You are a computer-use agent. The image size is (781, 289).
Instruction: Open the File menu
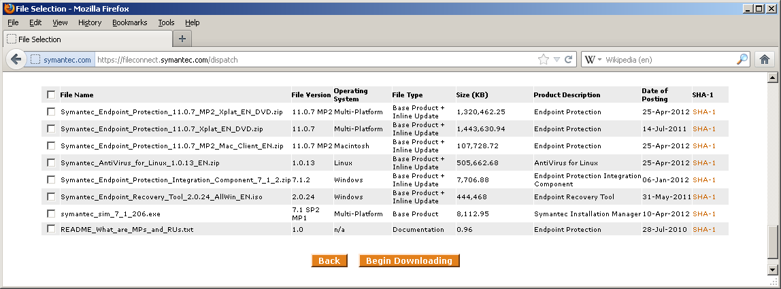point(13,22)
